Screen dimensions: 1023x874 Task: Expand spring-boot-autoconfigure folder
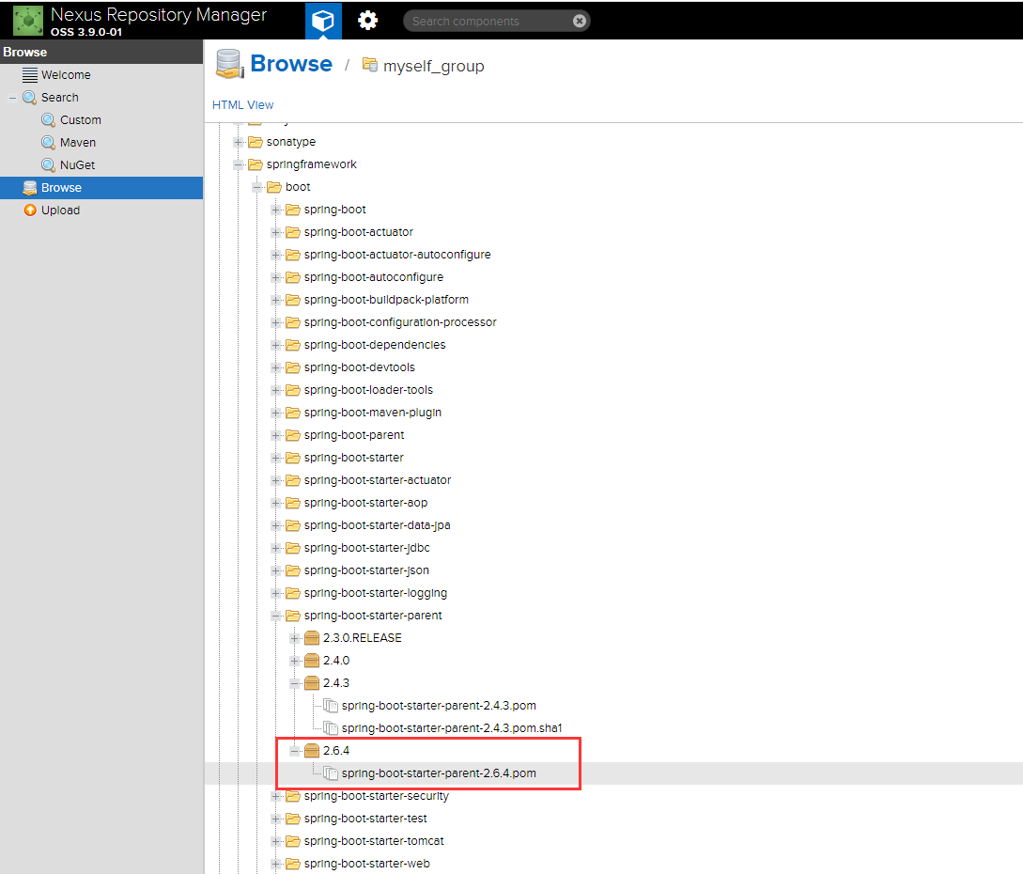(x=276, y=277)
